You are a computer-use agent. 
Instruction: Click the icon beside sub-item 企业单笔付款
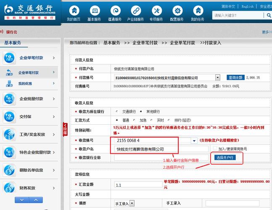[9, 72]
